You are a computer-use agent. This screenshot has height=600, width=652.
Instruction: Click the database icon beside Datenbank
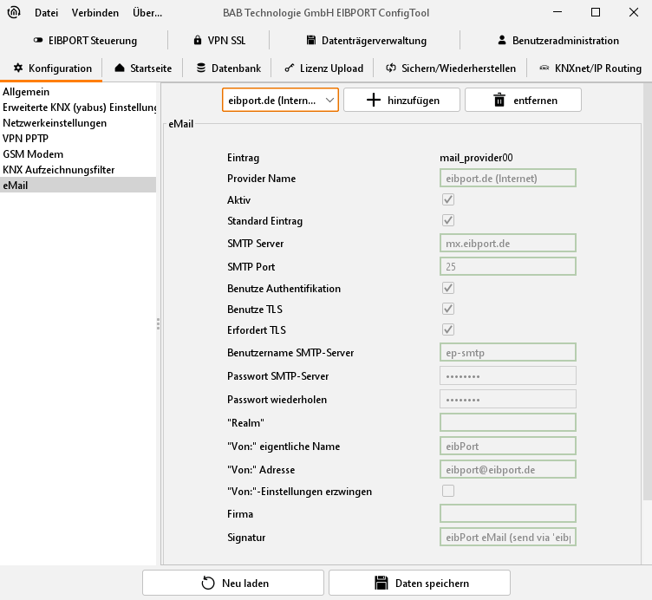pos(201,68)
